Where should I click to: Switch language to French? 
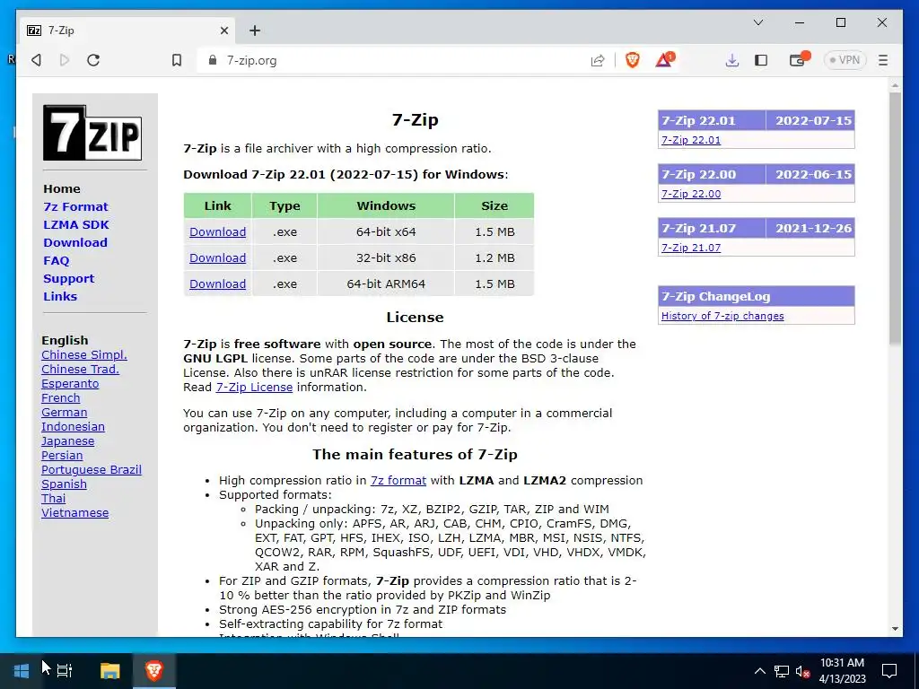(60, 397)
